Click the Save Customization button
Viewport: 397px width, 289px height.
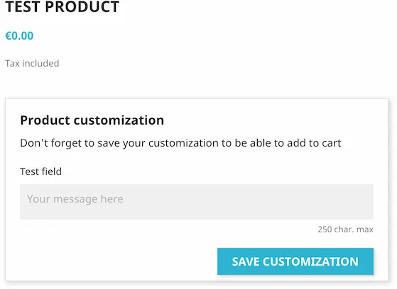[x=295, y=261]
